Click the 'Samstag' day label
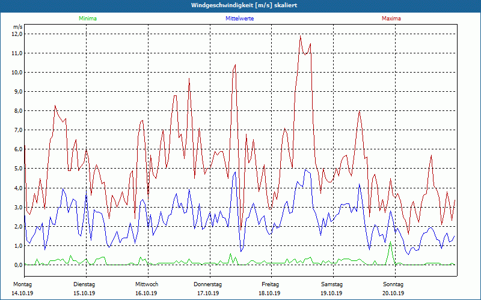The image size is (481, 300). coord(332,284)
